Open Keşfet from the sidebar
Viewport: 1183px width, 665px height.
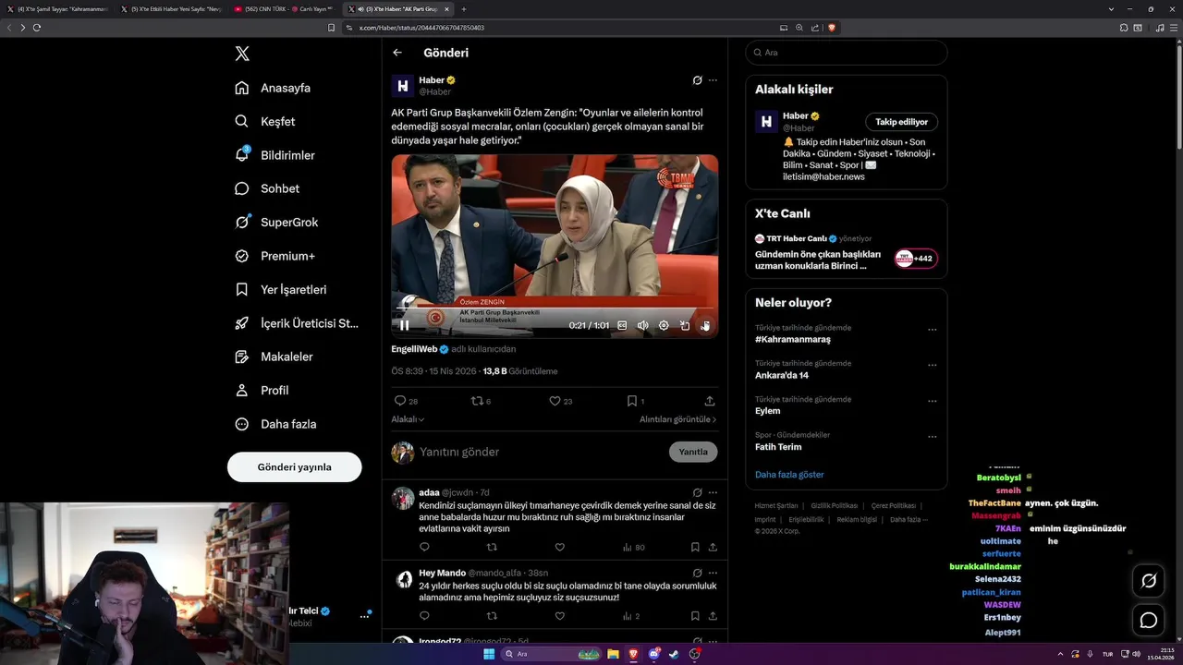click(265, 121)
